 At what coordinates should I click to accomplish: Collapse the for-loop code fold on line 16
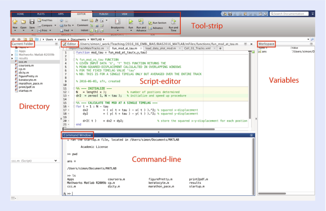click(74, 106)
